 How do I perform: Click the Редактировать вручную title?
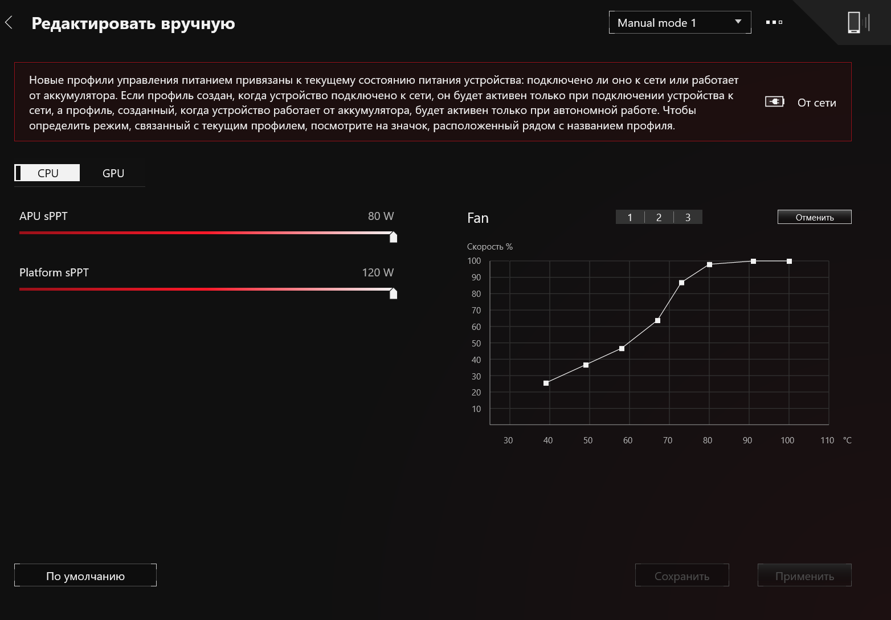(x=133, y=23)
